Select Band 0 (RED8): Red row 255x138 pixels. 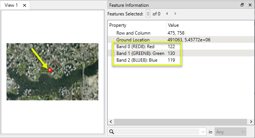[181, 47]
